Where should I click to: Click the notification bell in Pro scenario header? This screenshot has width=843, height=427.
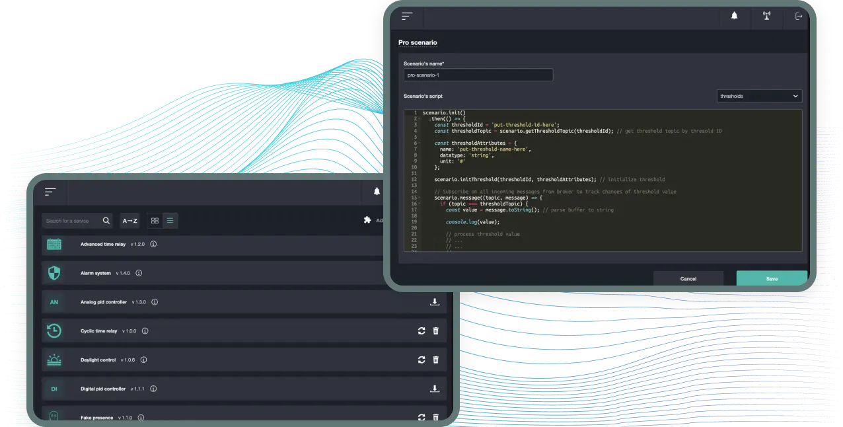[x=734, y=17]
